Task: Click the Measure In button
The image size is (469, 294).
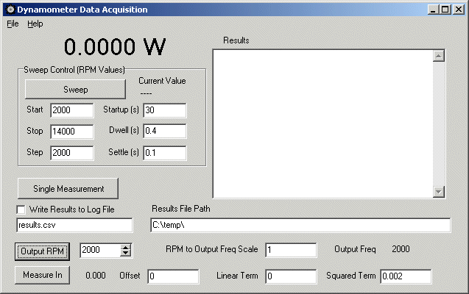Action: 43,276
